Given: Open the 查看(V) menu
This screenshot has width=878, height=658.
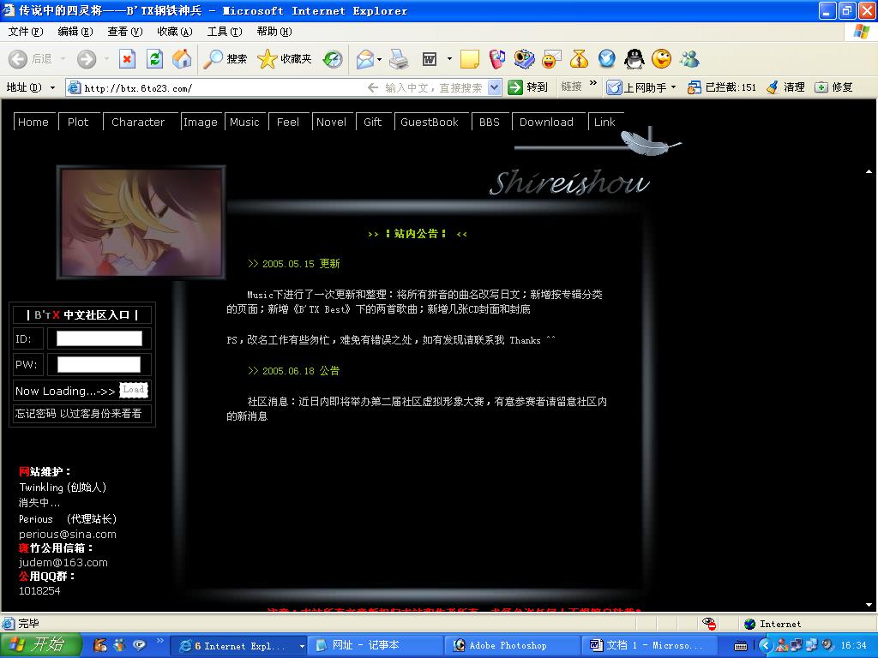Looking at the screenshot, I should (x=125, y=32).
